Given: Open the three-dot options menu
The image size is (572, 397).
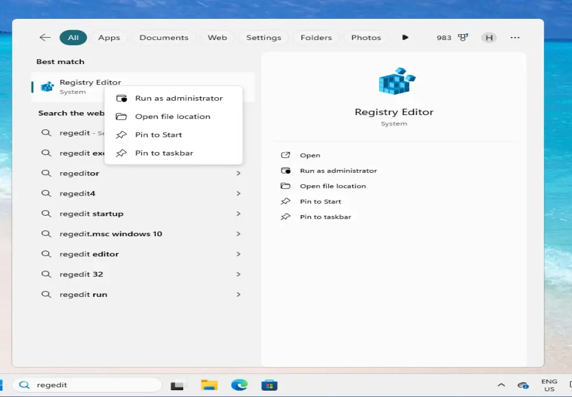Looking at the screenshot, I should click(515, 38).
